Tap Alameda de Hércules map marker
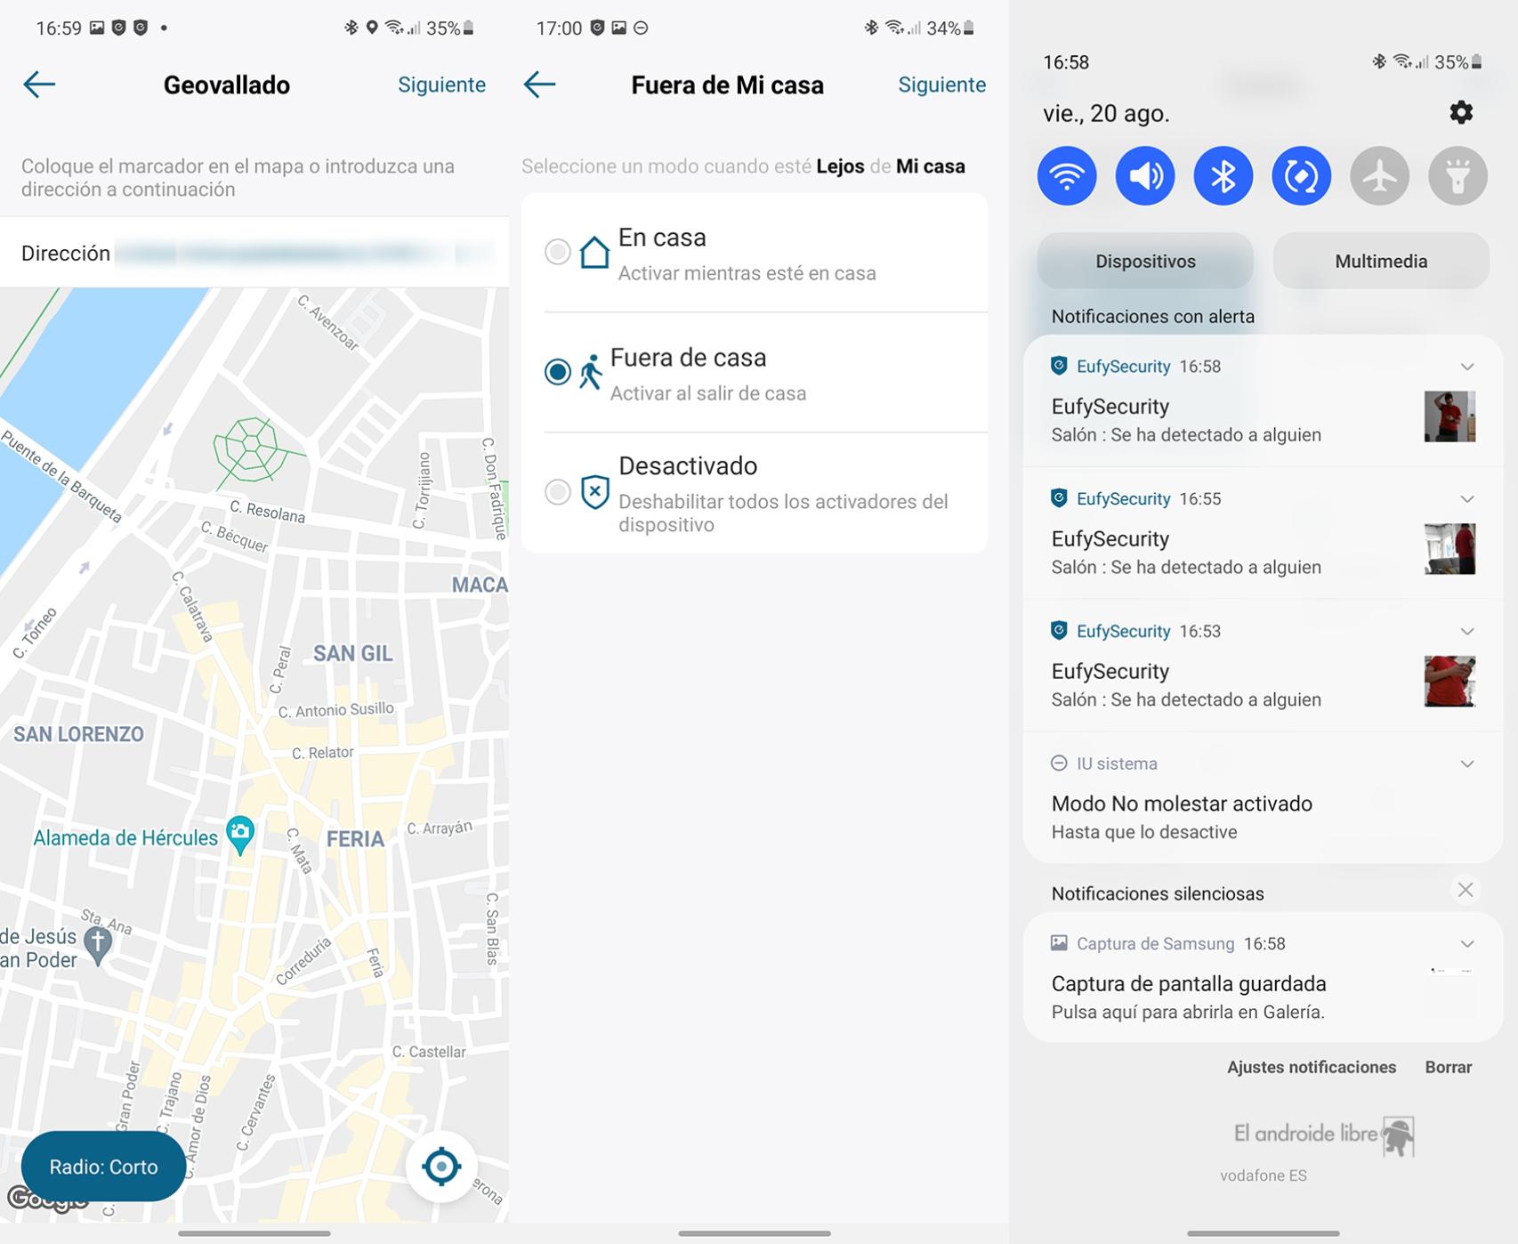 coord(239,834)
